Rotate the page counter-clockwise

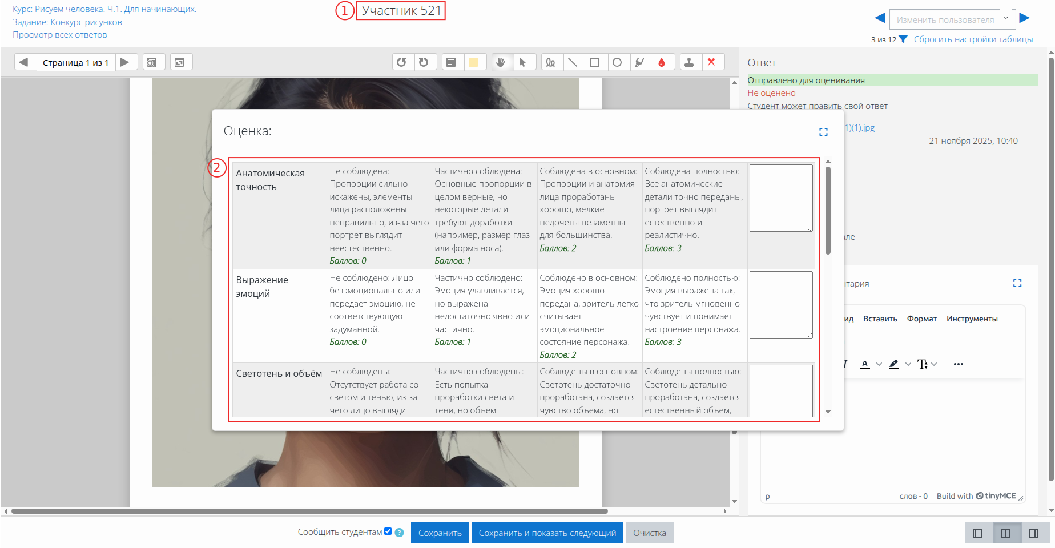401,62
